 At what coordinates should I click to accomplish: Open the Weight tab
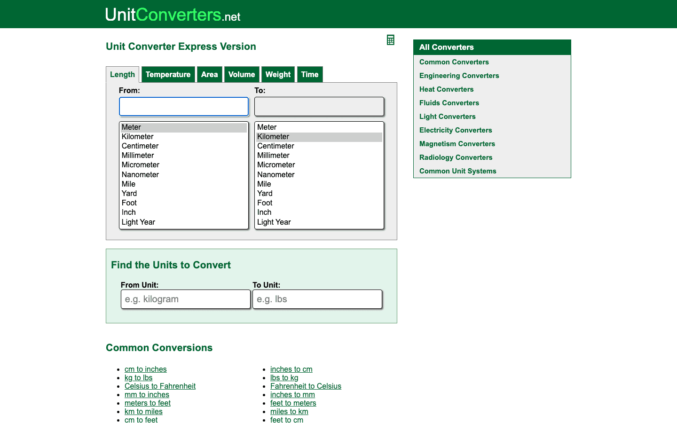(x=278, y=74)
